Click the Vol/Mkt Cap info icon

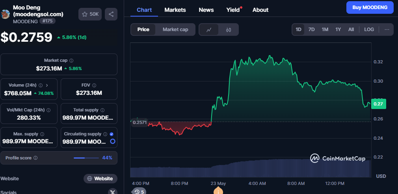click(x=48, y=110)
